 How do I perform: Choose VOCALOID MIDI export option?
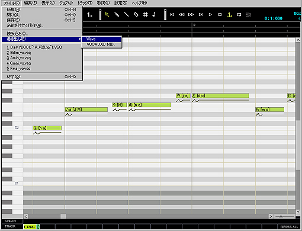click(x=101, y=44)
